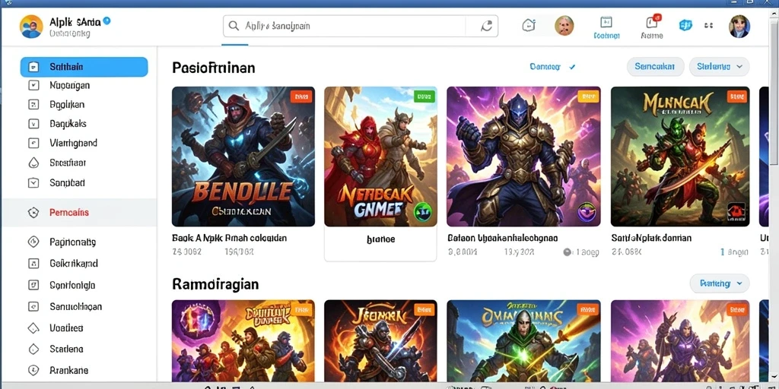Screen dimensions: 779x389
Task: Click the '1 aoeg' count under Gataon card
Action: [581, 252]
